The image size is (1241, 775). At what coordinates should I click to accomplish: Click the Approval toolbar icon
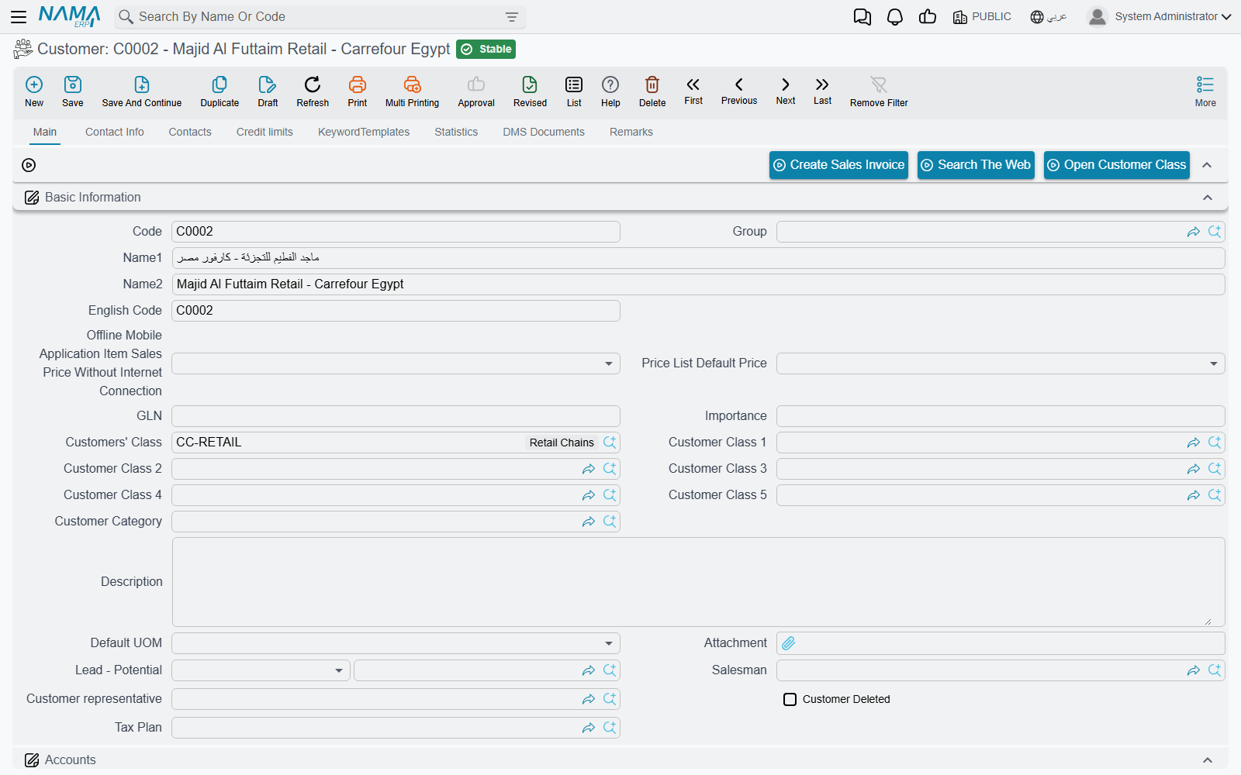[x=476, y=91]
